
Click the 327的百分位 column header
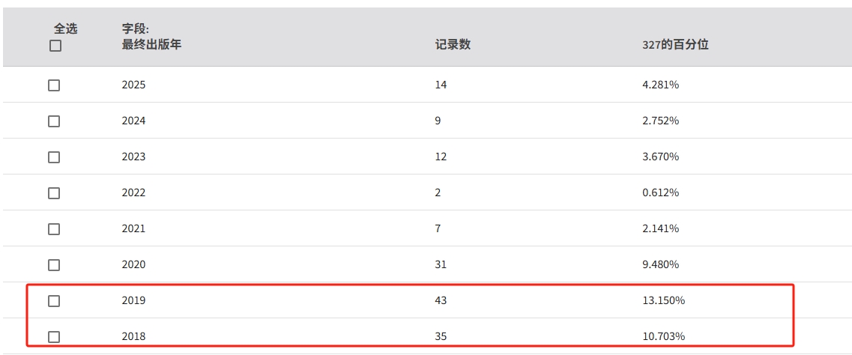670,44
